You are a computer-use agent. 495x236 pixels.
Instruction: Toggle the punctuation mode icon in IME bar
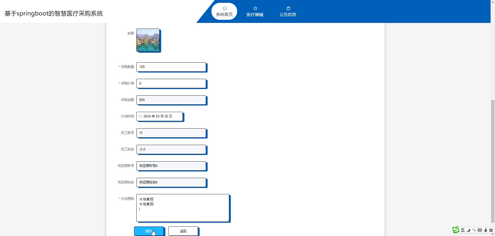tap(474, 230)
